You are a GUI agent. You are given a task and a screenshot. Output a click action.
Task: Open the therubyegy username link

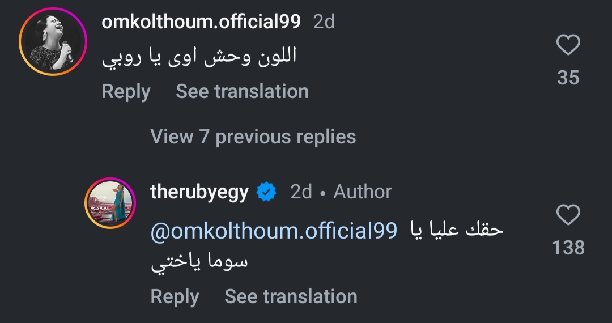[199, 192]
